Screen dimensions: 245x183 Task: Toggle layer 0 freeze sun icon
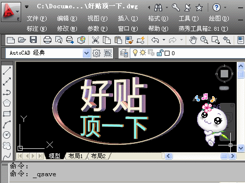143,53
